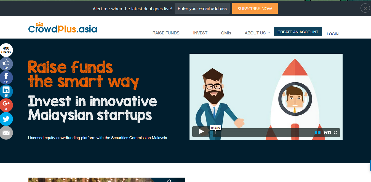371x182 pixels.
Task: Share page on Facebook icon
Action: [6, 78]
